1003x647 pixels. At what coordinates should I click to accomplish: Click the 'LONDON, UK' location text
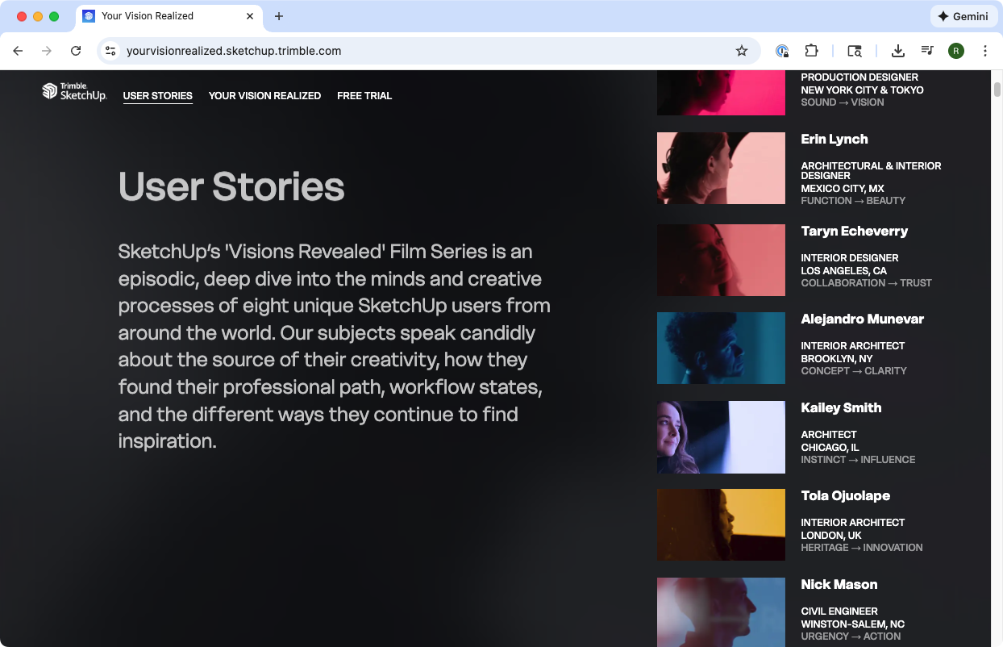click(831, 535)
